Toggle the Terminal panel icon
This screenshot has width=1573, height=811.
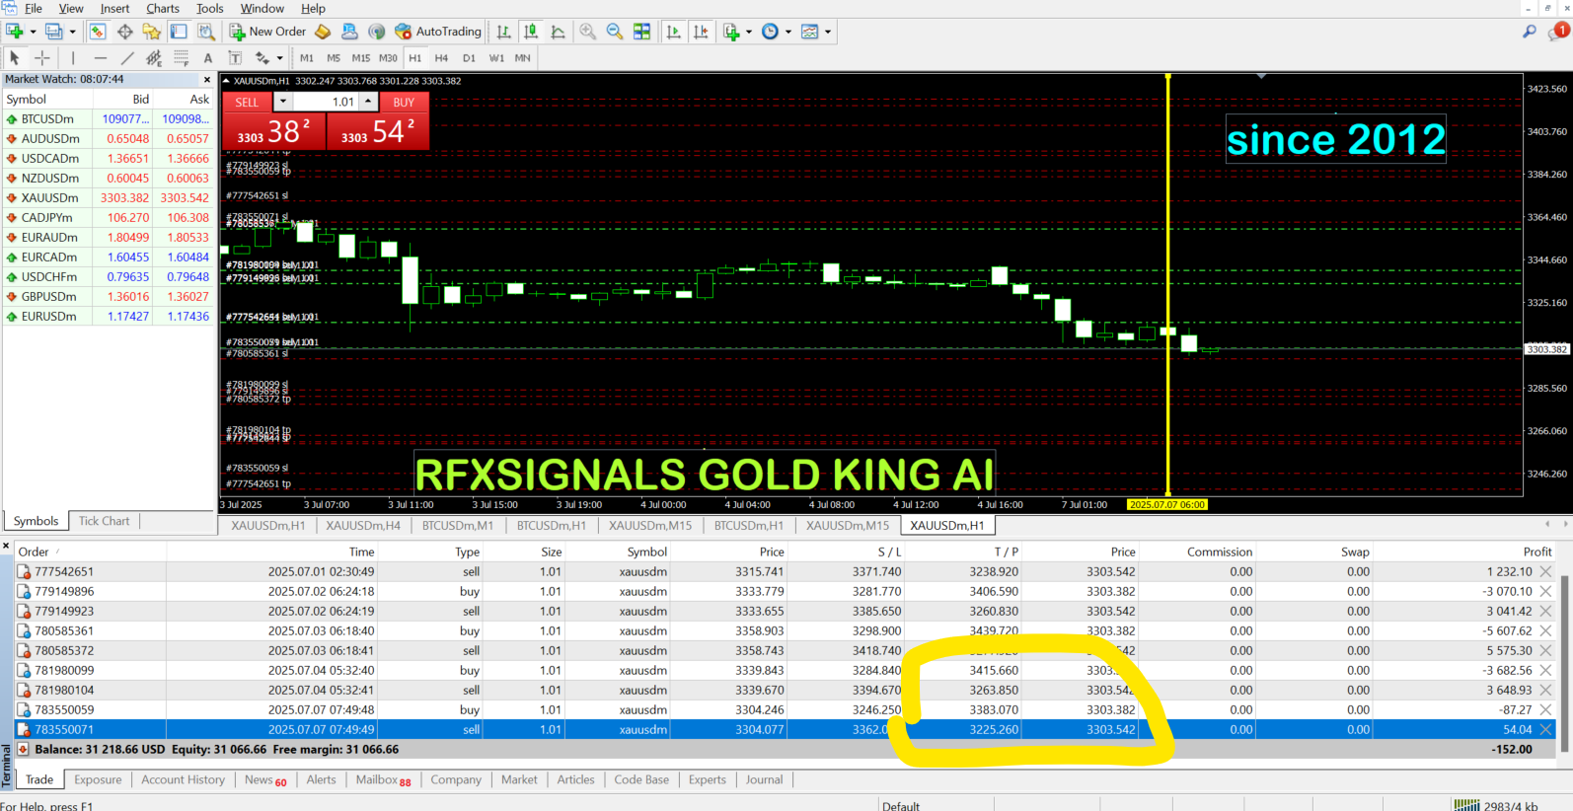click(179, 32)
